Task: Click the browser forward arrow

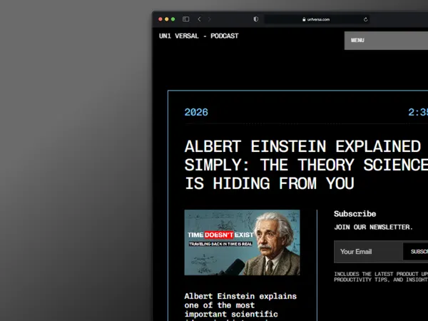Action: click(209, 19)
